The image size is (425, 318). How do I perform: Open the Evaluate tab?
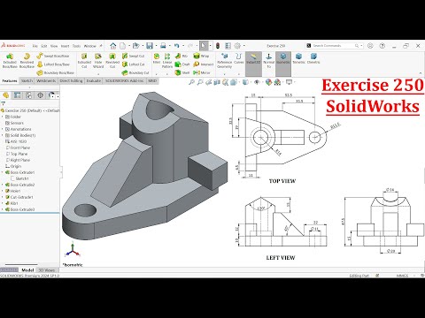(x=94, y=80)
